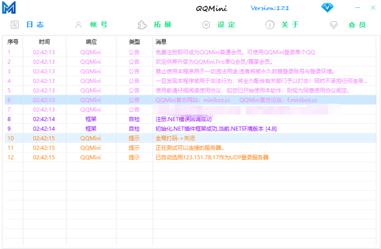Screen dimensions: 381x249
Task: Click the 消息 column header
Action: point(161,42)
